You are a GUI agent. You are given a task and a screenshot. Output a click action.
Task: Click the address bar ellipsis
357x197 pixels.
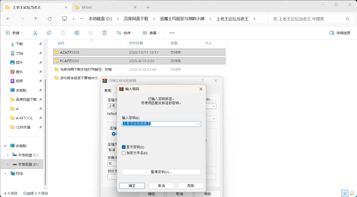tap(82, 19)
